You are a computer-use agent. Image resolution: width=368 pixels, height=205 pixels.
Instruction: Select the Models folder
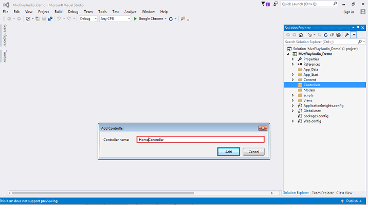(x=309, y=90)
